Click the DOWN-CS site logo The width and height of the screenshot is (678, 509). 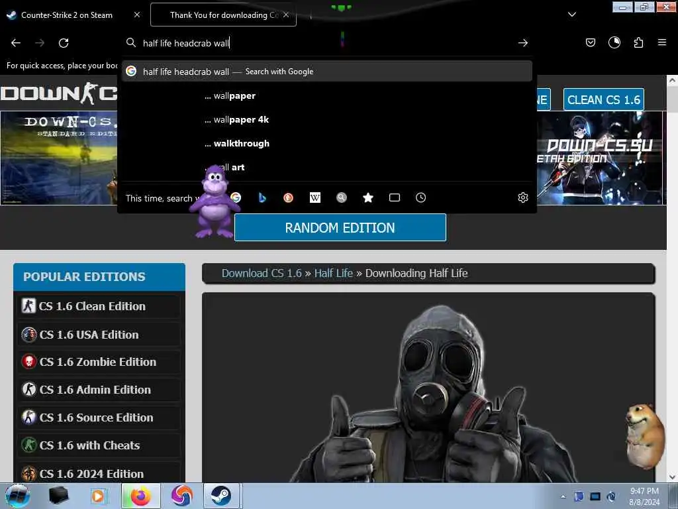pos(59,93)
